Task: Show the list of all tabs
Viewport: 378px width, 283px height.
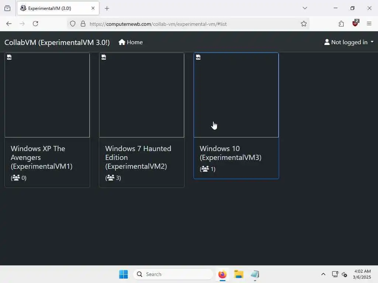Action: click(305, 8)
